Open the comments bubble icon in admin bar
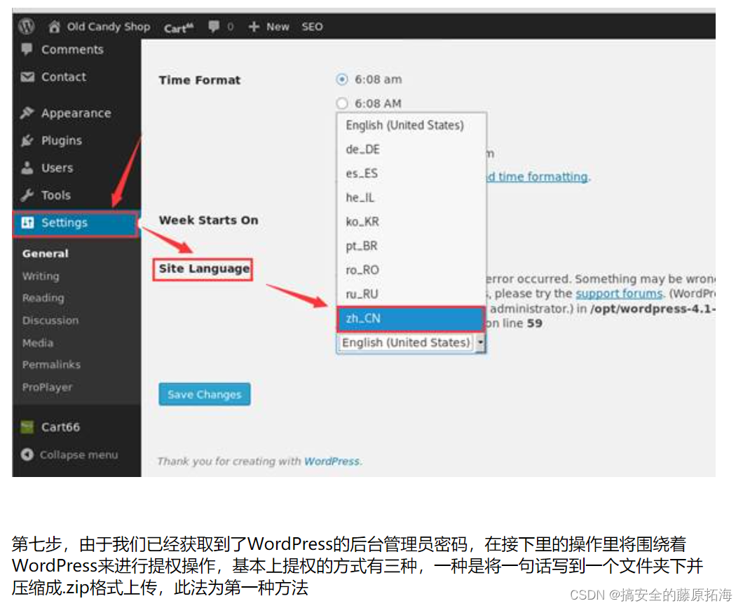Viewport: 743px width, 608px height. [x=214, y=27]
